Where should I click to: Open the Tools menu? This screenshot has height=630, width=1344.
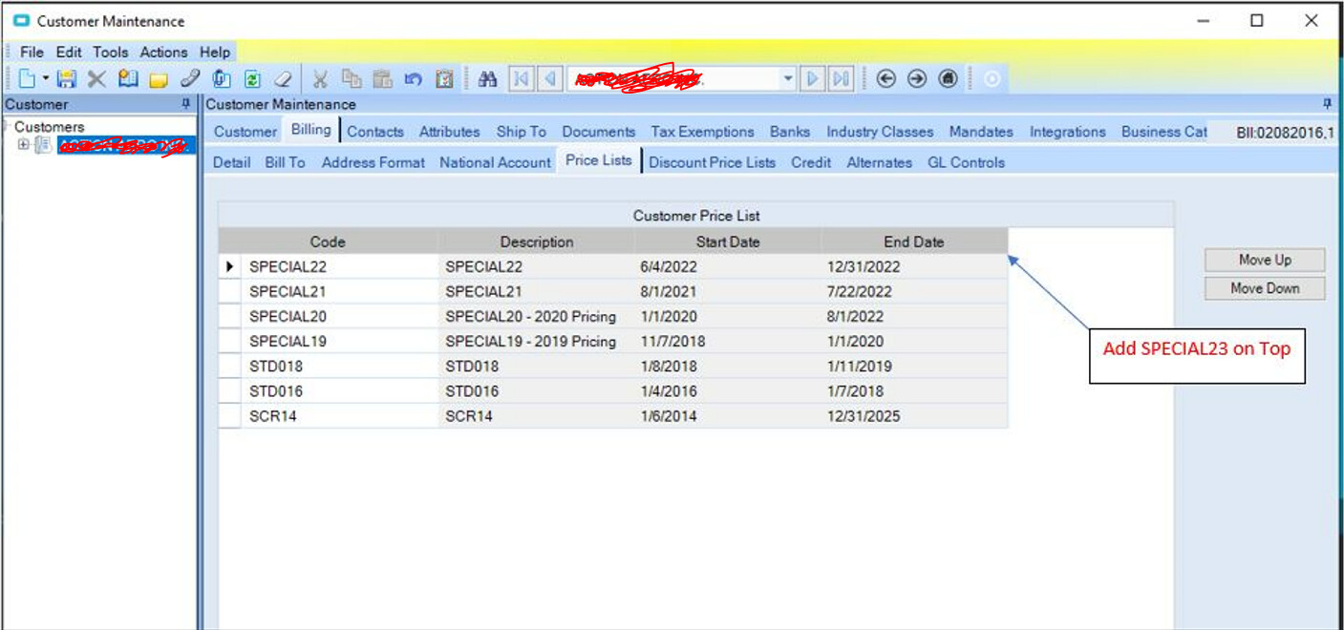click(111, 52)
